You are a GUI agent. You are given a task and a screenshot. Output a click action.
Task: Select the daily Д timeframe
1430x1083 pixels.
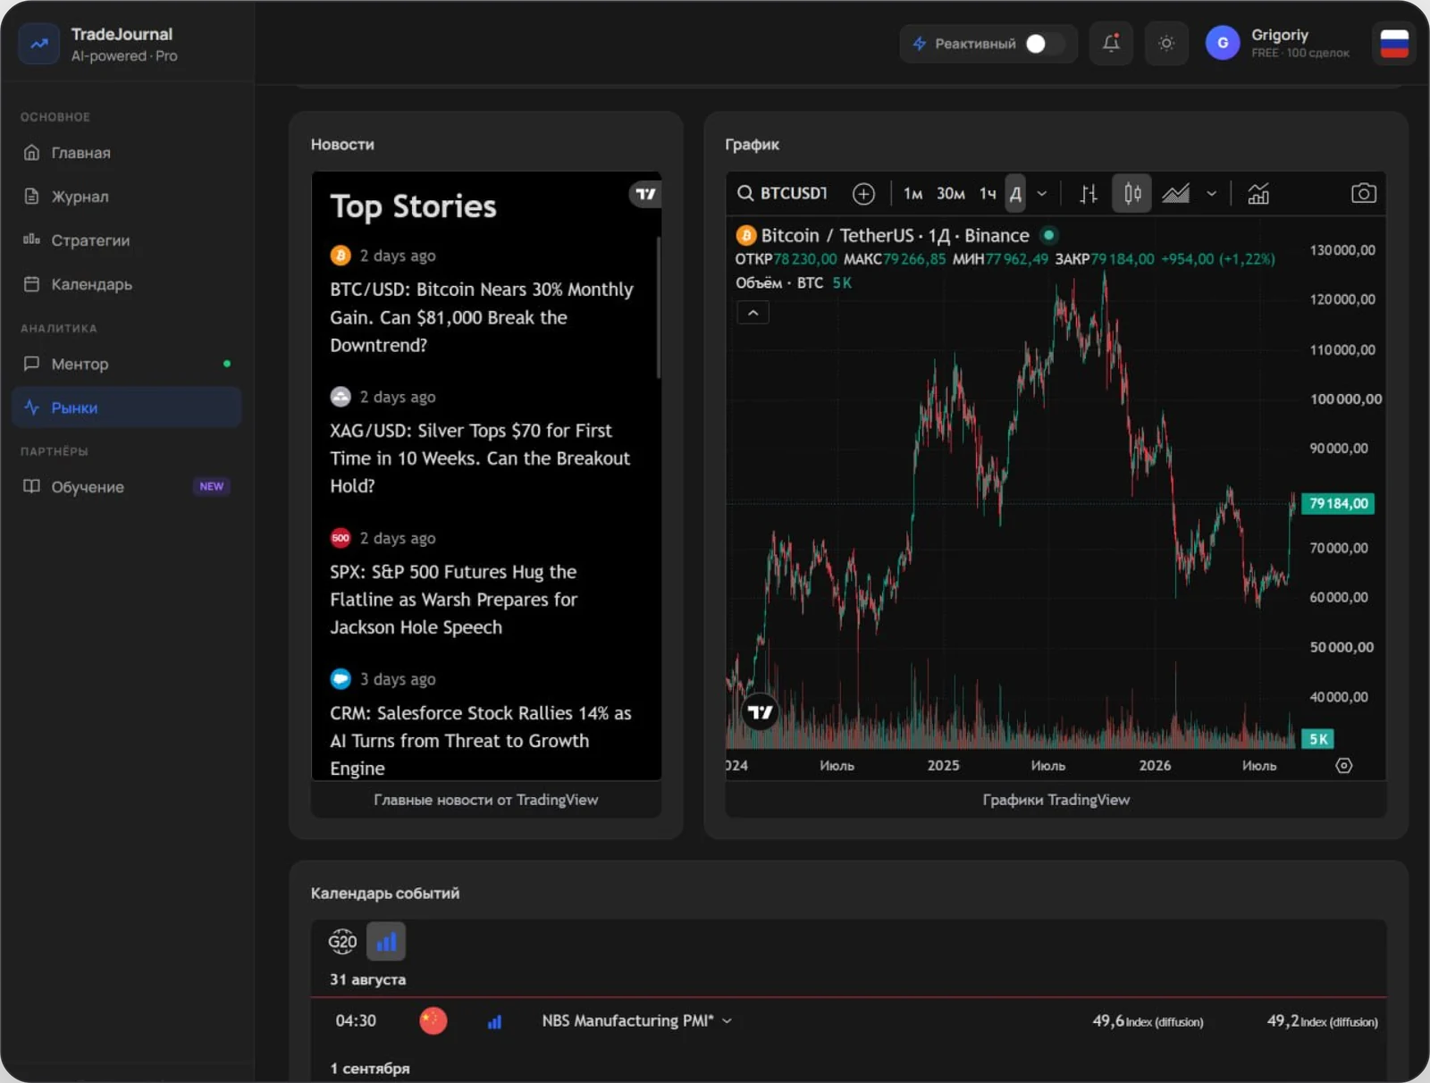tap(1015, 194)
